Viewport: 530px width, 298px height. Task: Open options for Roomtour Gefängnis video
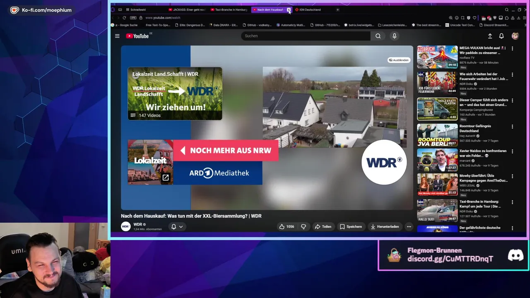512,127
